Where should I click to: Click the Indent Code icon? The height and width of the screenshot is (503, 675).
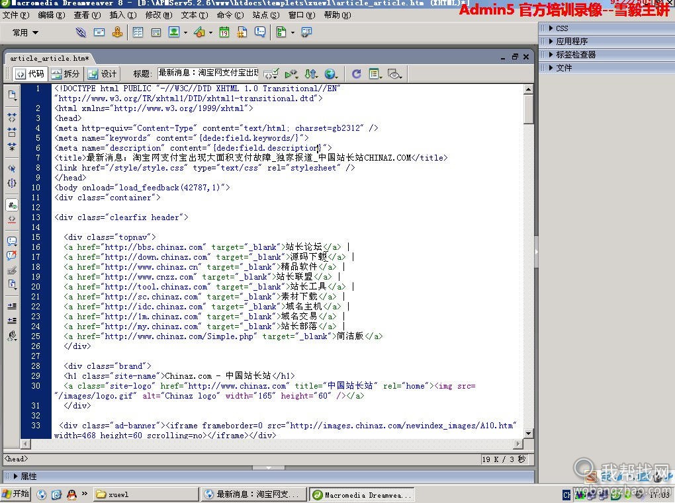point(12,306)
